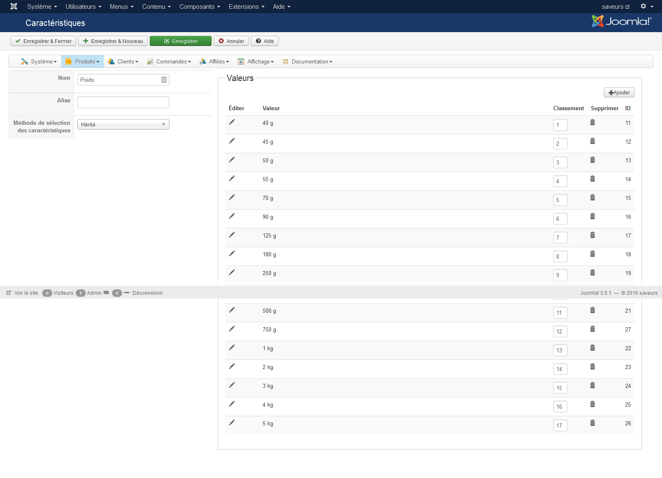
Task: Click the Joomla! logo in the header
Action: click(x=621, y=21)
